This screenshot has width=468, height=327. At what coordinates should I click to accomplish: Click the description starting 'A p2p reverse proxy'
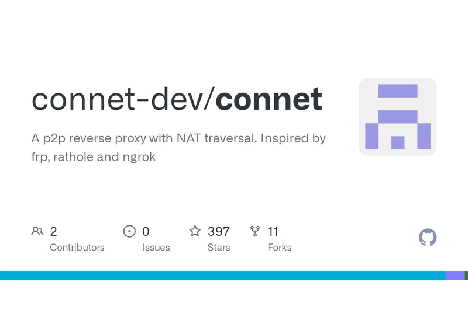178,147
